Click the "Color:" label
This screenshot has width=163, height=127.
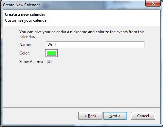tap(25, 53)
